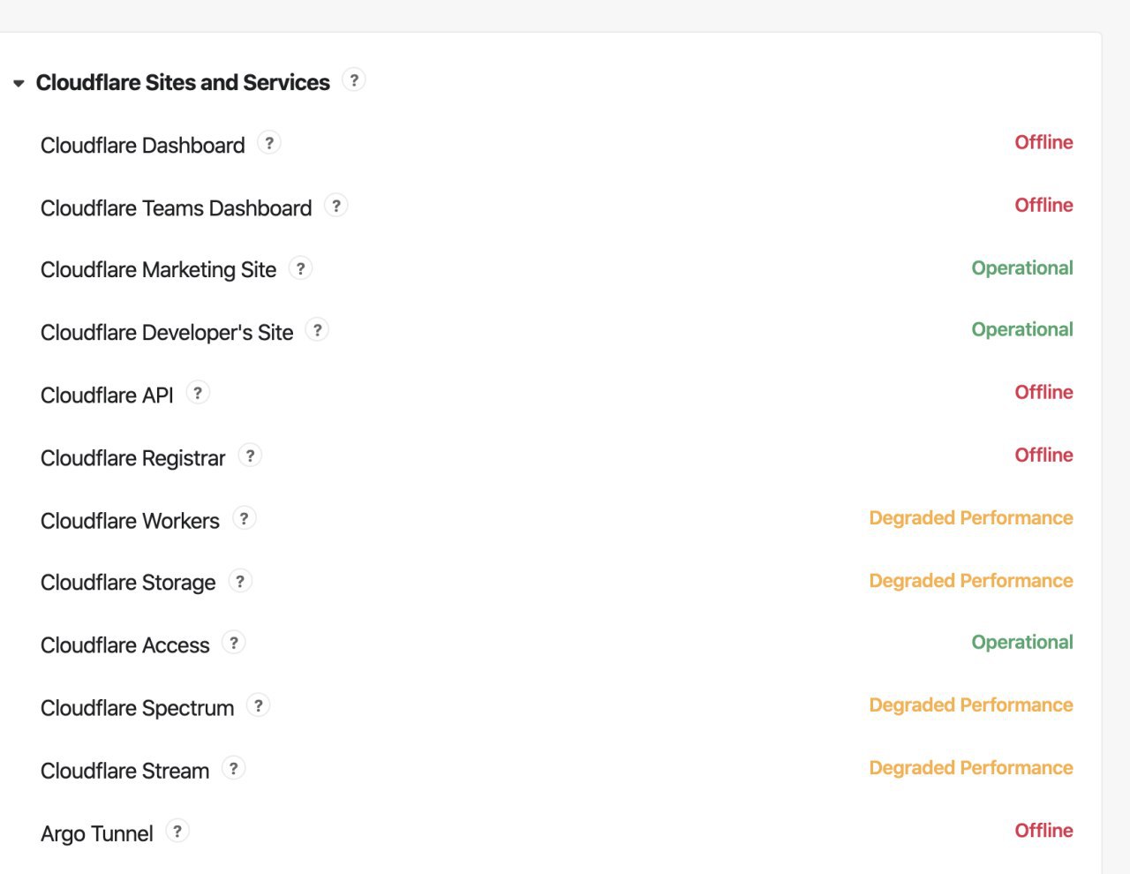Select the Cloudflare Spectrum label
Image resolution: width=1130 pixels, height=874 pixels.
pos(138,709)
